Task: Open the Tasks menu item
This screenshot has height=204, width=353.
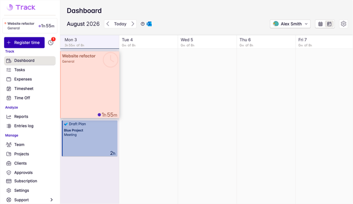Action: pyautogui.click(x=30, y=70)
